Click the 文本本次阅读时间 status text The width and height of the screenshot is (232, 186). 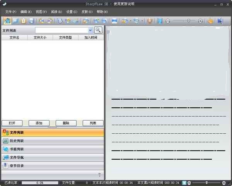113,183
